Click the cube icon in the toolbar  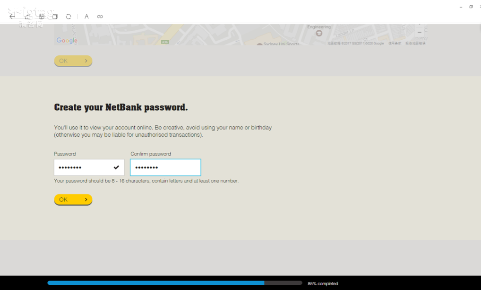coord(42,17)
